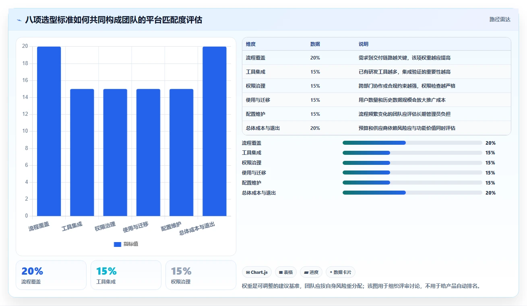Toggle the 指标值 legend item

coord(126,244)
